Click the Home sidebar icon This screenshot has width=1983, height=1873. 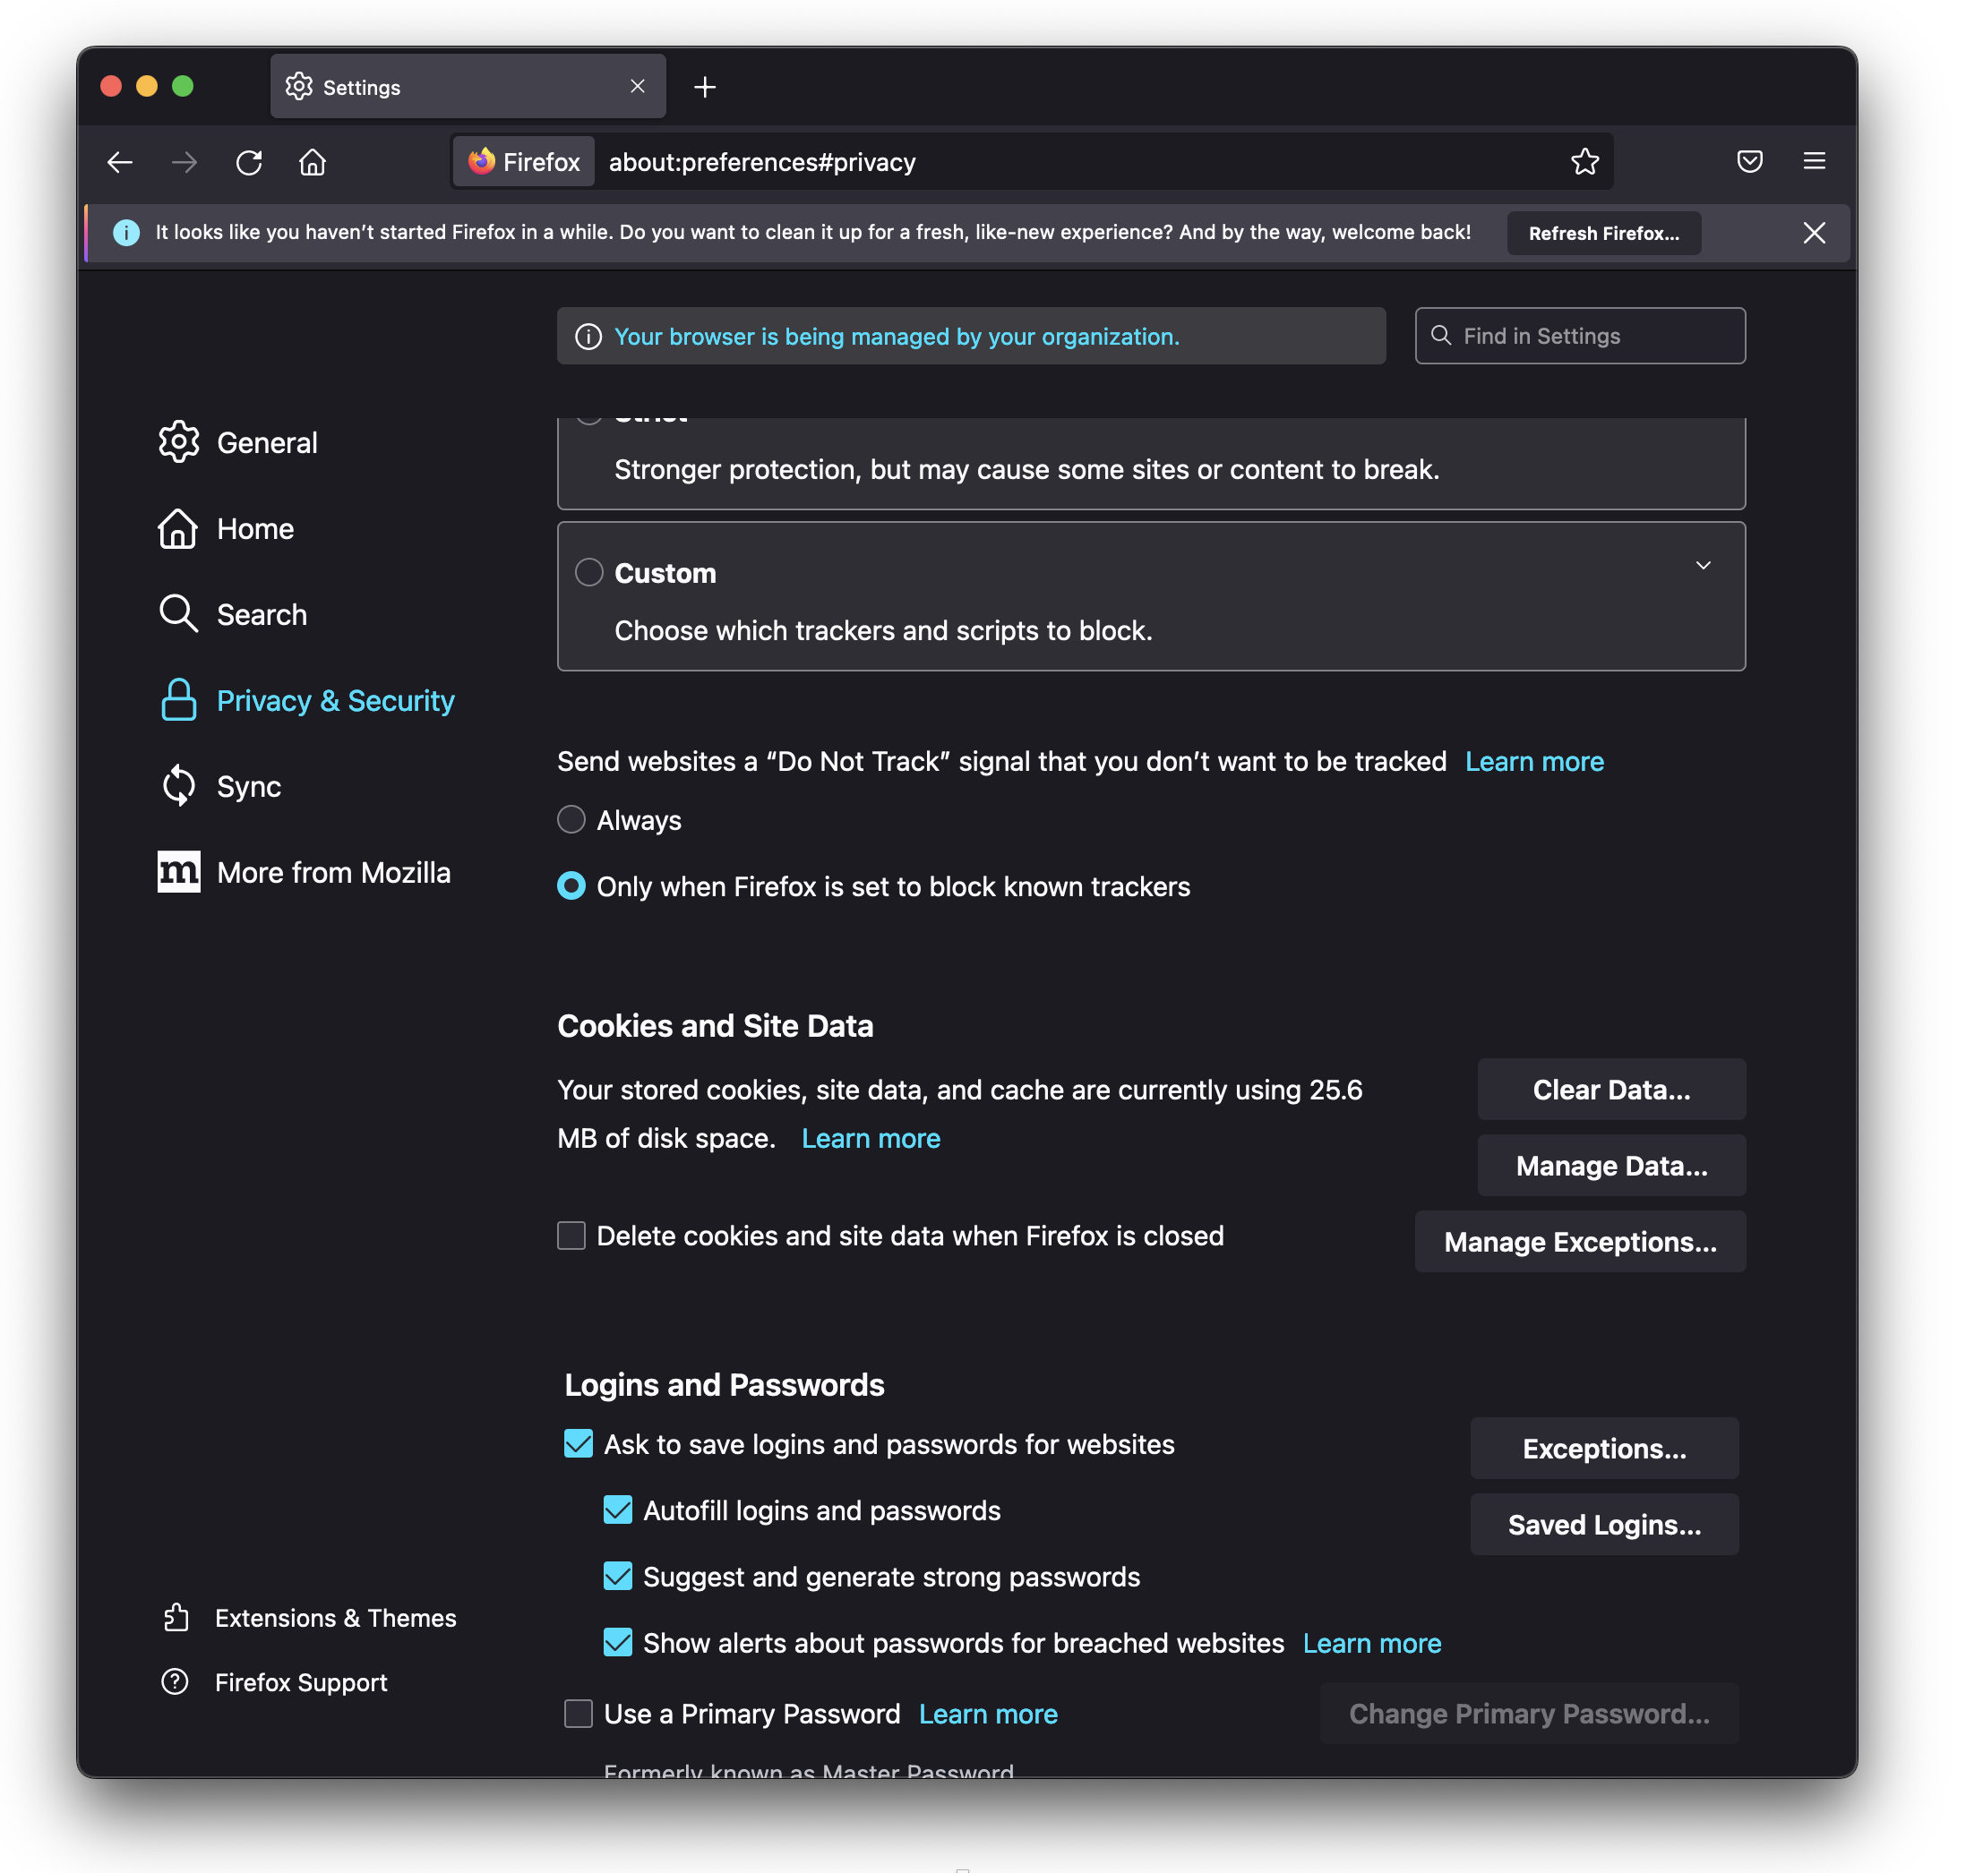click(x=178, y=526)
